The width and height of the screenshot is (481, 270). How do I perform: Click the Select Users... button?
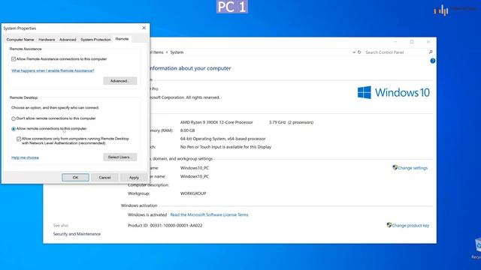(120, 157)
